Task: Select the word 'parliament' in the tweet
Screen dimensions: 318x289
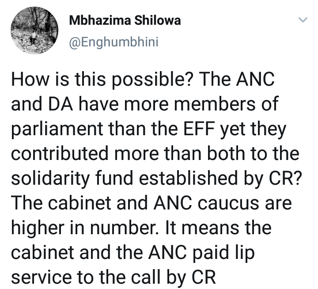Action: click(57, 129)
